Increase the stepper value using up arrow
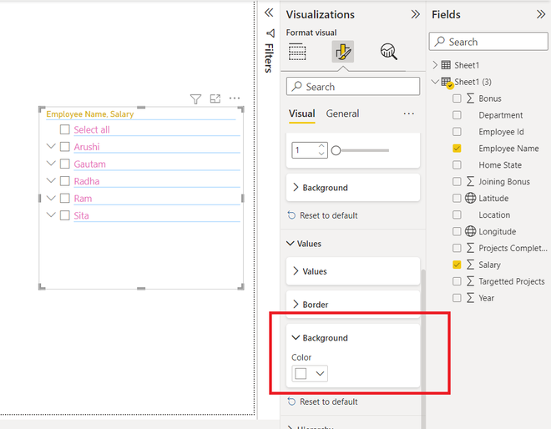 [x=321, y=146]
